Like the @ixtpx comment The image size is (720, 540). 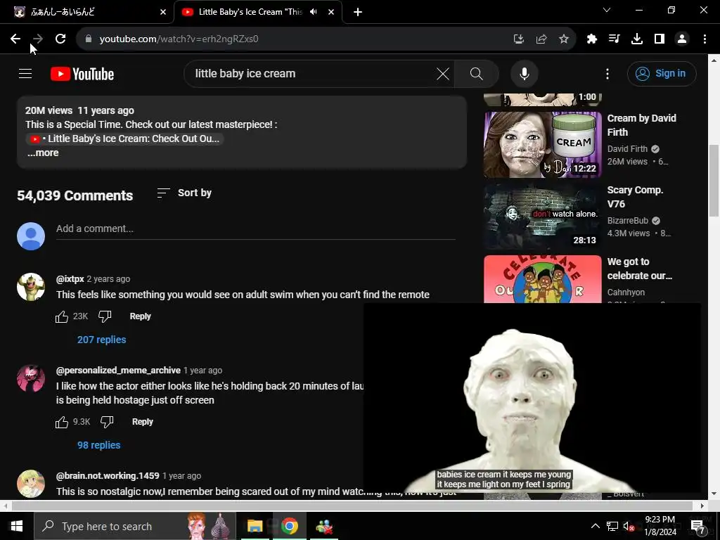tap(62, 316)
